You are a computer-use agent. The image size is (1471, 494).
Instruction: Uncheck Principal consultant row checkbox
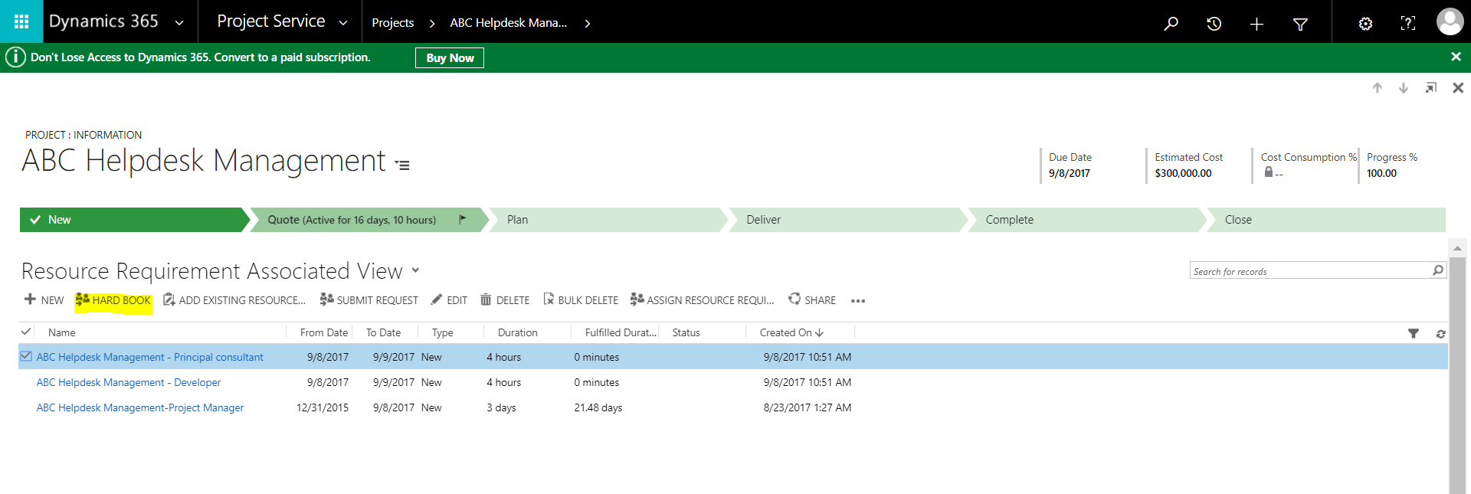(x=26, y=356)
